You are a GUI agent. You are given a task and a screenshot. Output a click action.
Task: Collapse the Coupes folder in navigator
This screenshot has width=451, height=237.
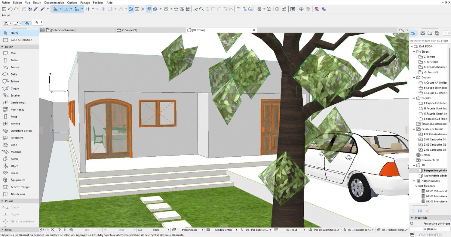[414, 77]
